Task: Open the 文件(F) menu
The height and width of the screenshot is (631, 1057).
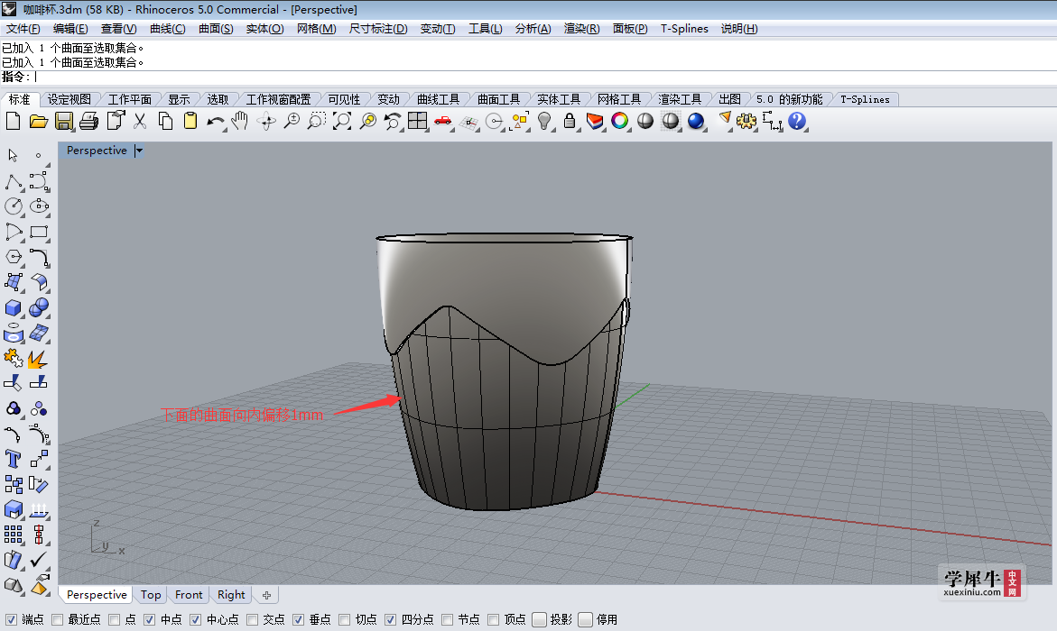Action: pos(23,28)
